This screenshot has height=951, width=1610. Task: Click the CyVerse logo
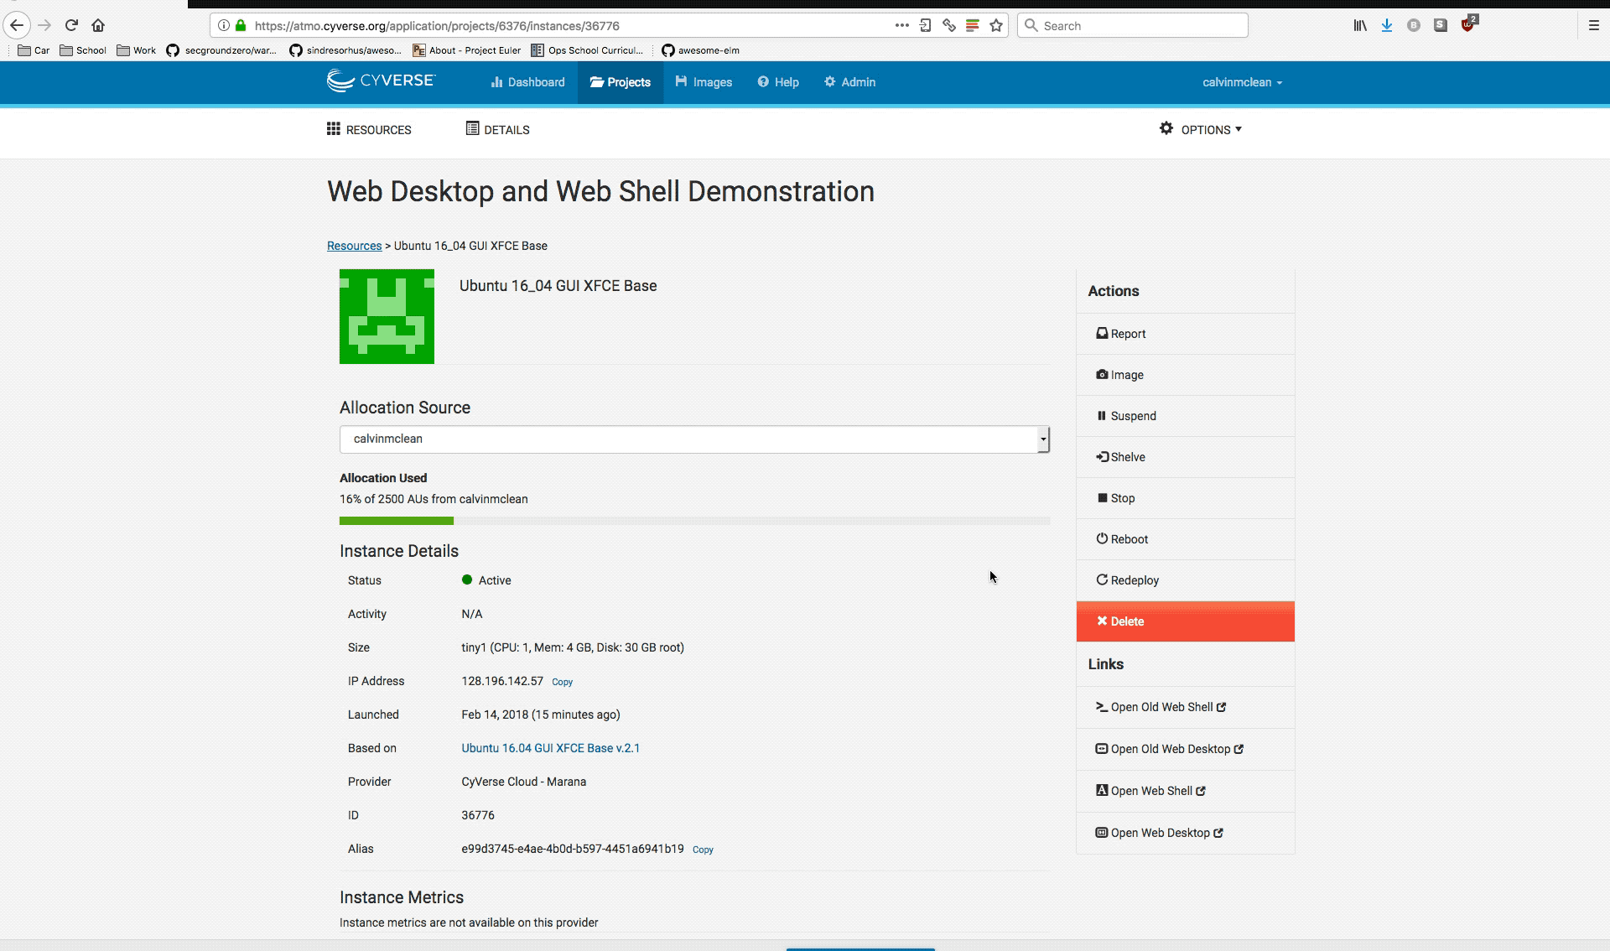point(382,81)
